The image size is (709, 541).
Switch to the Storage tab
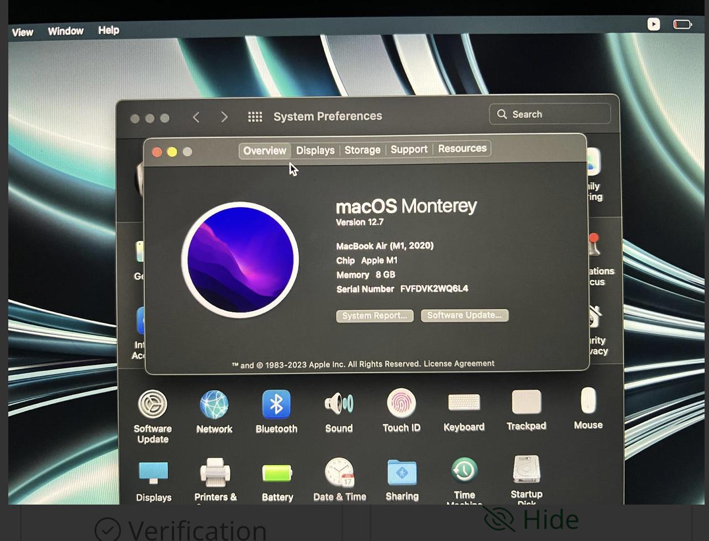pos(363,150)
